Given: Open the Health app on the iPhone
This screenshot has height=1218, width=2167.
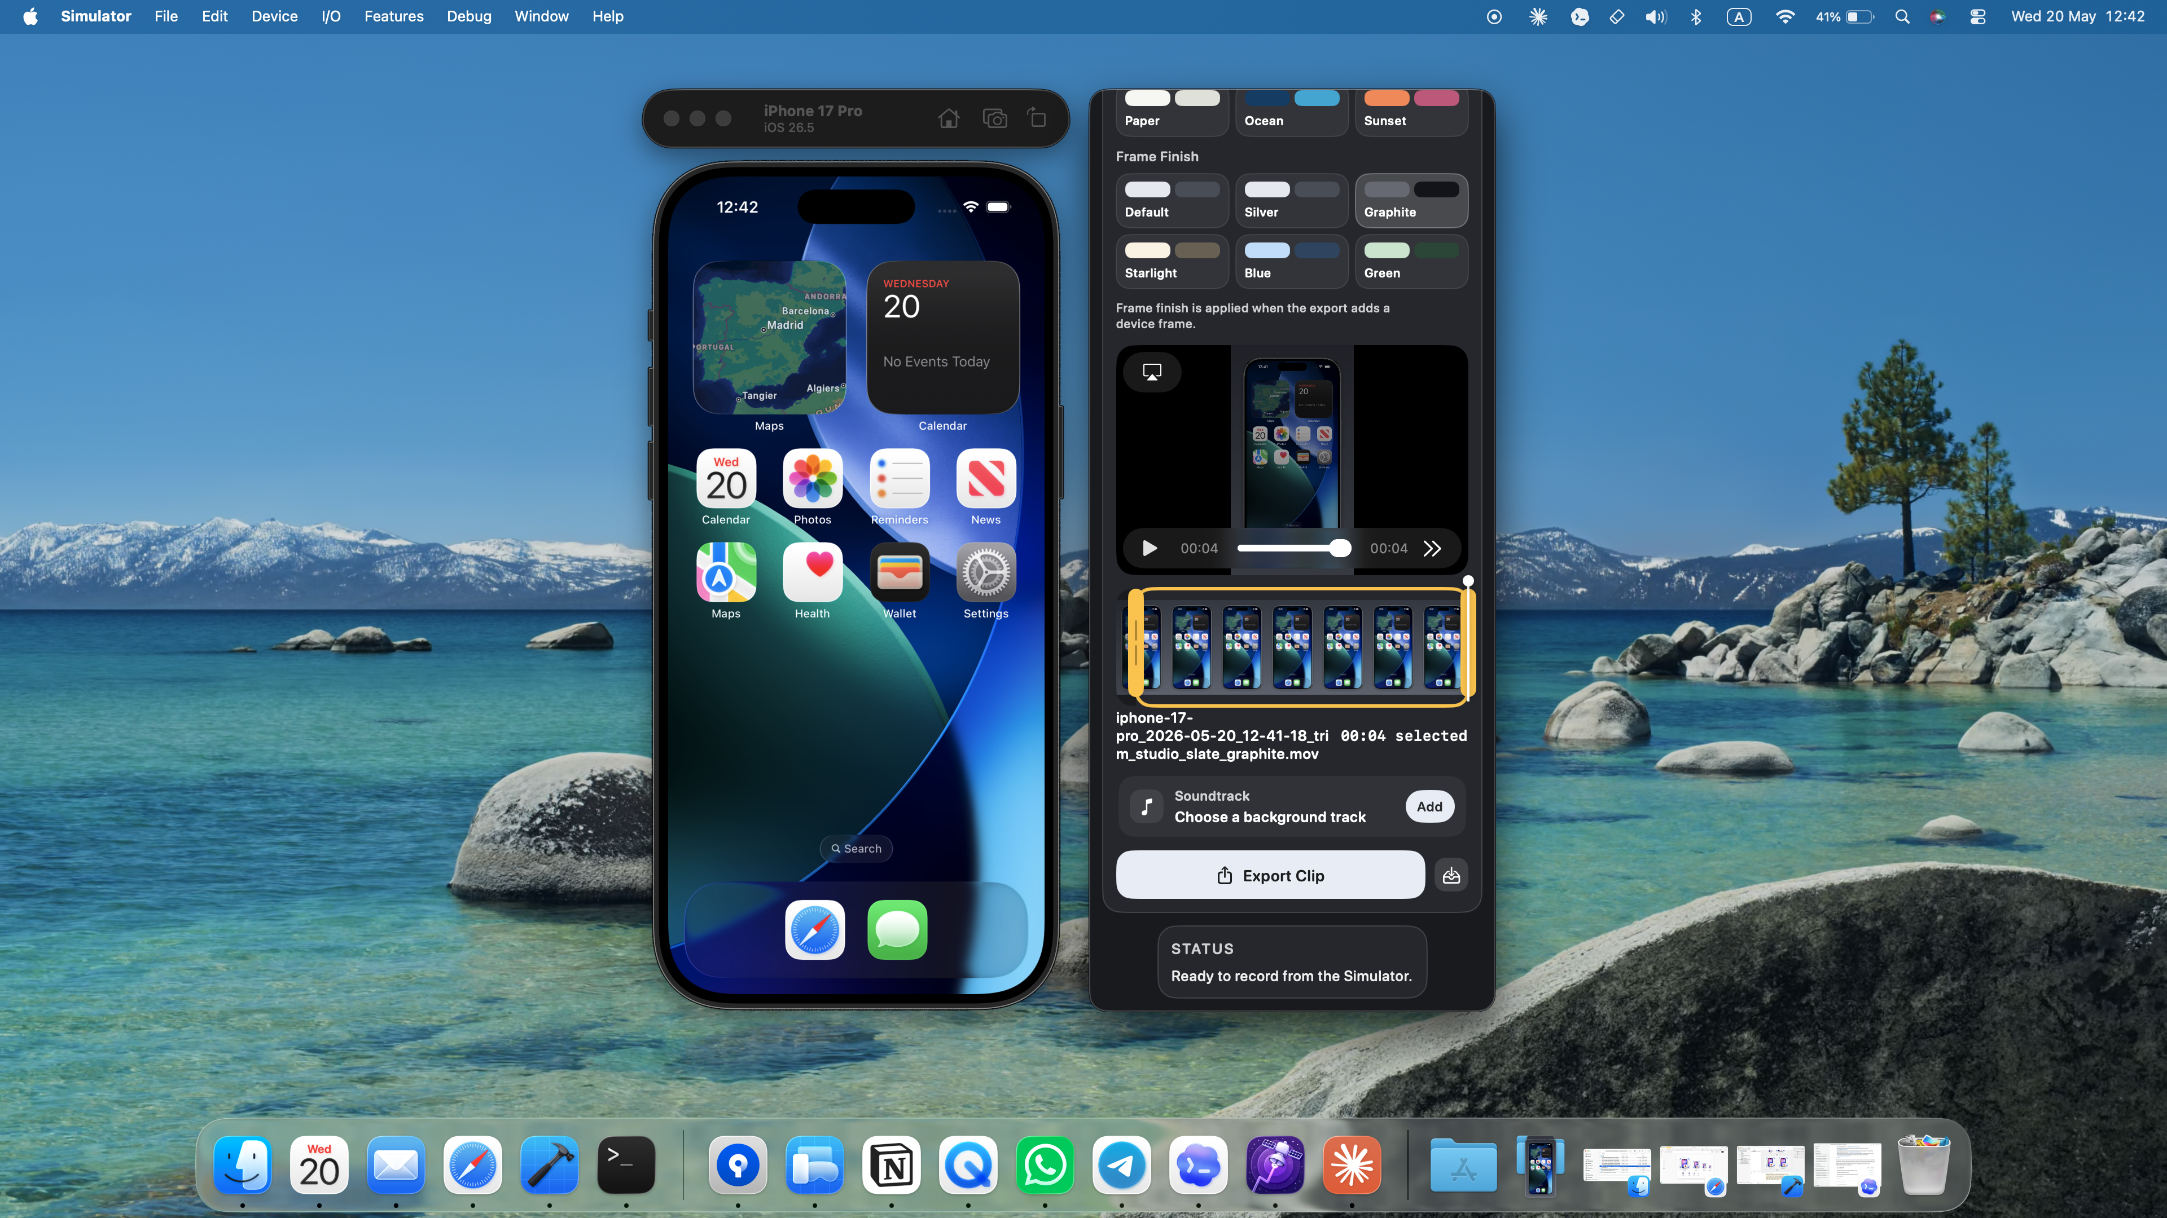Looking at the screenshot, I should click(812, 572).
